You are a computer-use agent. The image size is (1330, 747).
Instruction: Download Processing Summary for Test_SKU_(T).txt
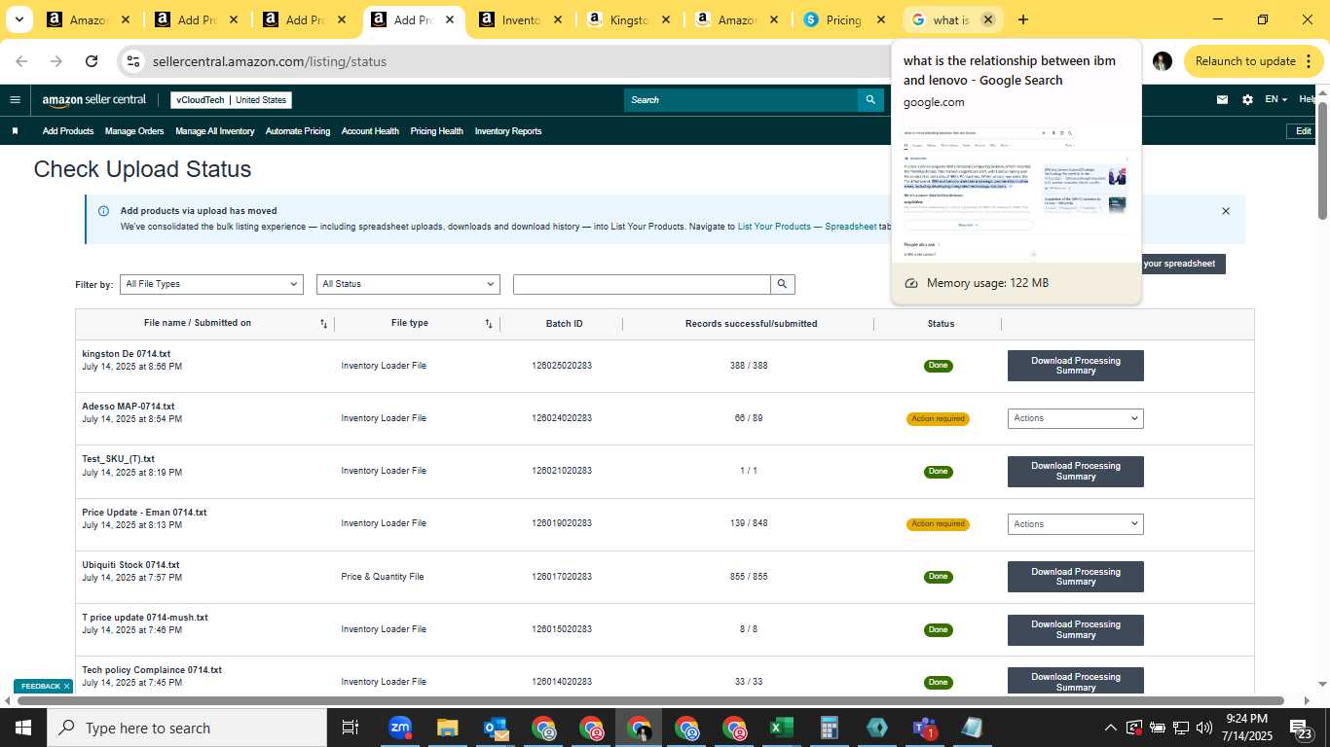(x=1075, y=472)
